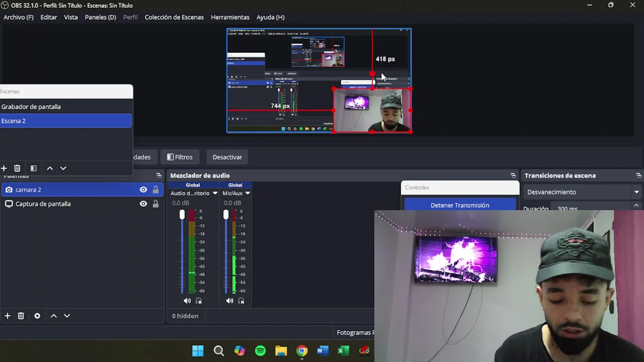Select the Captura de pantalla source row
The width and height of the screenshot is (644, 362).
tap(82, 204)
